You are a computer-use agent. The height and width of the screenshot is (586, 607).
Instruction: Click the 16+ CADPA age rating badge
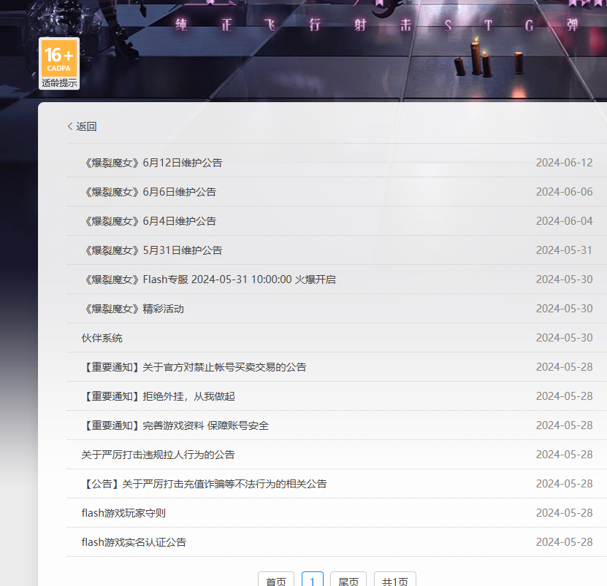59,63
